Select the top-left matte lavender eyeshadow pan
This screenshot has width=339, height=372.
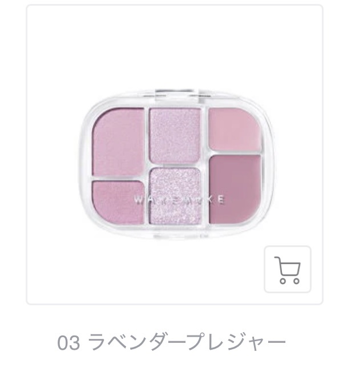point(118,142)
